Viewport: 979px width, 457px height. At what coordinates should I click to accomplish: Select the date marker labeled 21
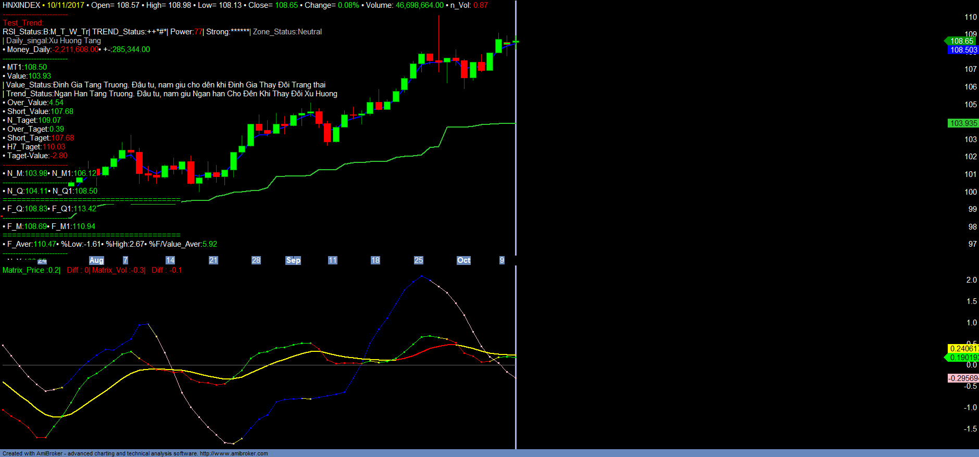coord(213,260)
